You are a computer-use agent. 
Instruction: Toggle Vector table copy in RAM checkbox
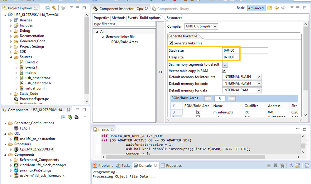click(224, 71)
